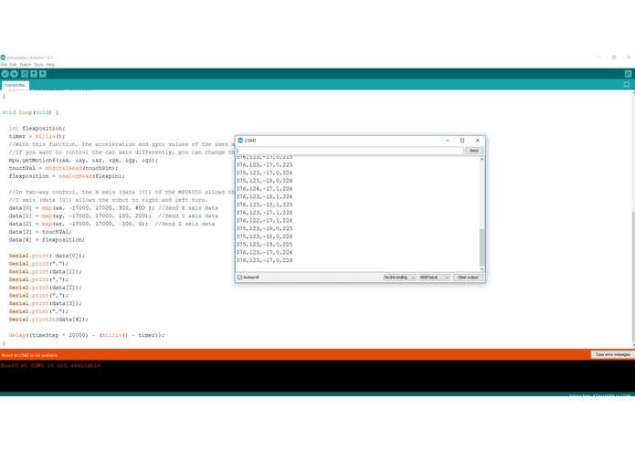Open a sketch with the Open icon
Image resolution: width=635 pixels, height=451 pixels.
(34, 74)
